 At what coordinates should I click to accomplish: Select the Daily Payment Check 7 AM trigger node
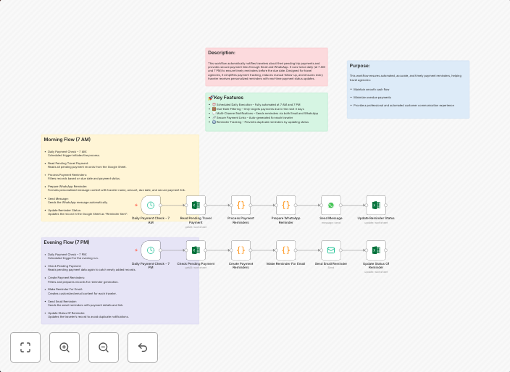151,206
